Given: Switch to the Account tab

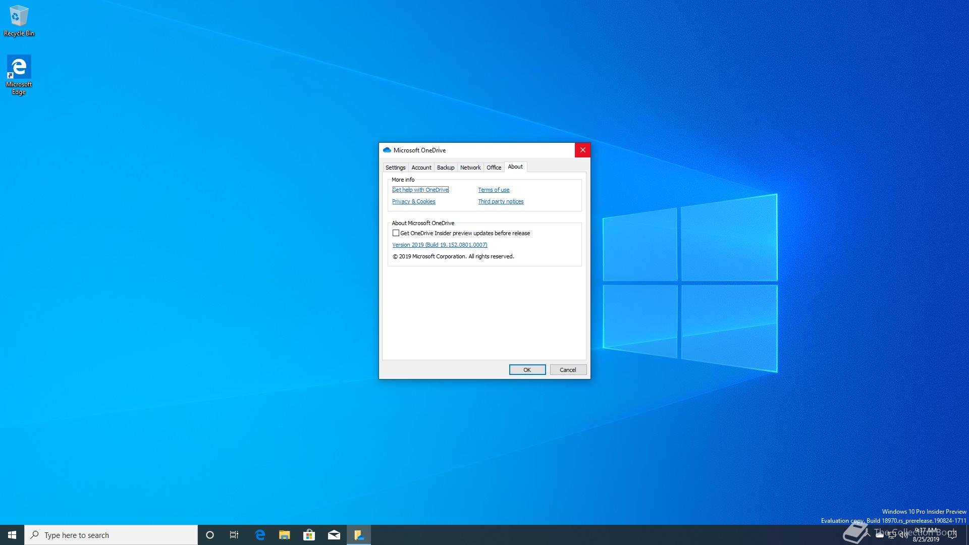Looking at the screenshot, I should coord(421,168).
